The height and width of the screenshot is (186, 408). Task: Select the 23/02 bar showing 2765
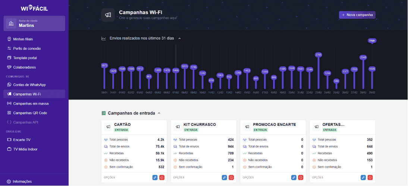pos(318,71)
